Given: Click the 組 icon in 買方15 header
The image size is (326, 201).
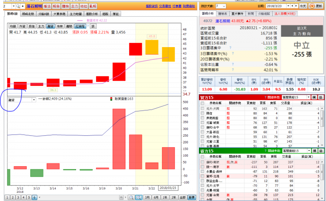Looking at the screenshot, I should coord(321,97).
